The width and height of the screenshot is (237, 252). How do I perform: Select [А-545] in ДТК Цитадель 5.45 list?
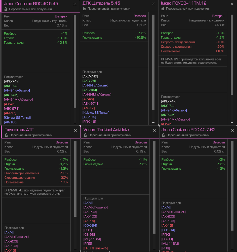[x=88, y=99]
